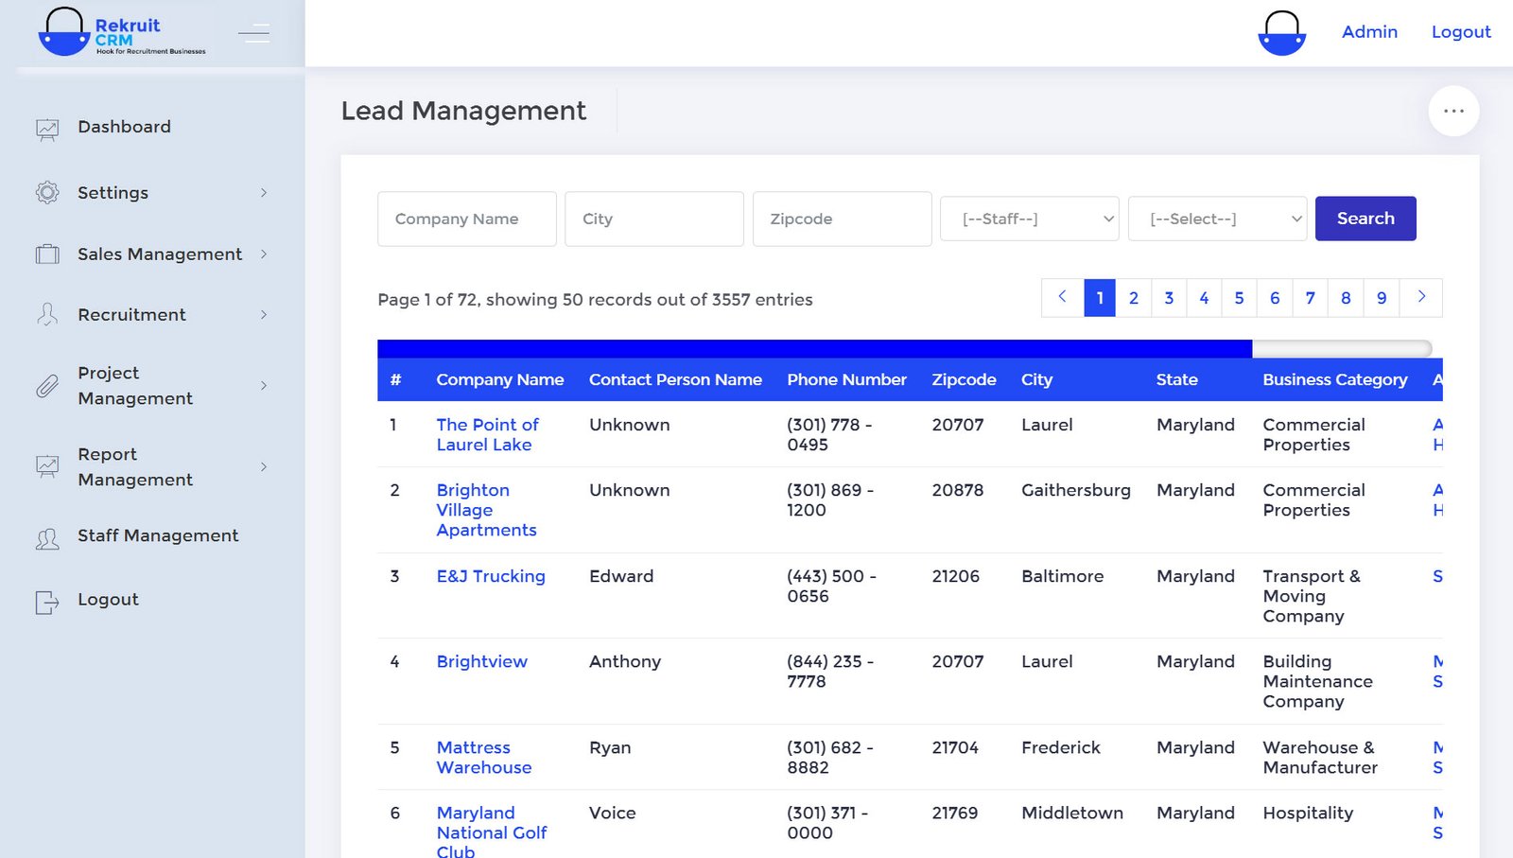Open The Point of Laurel Lake

[487, 434]
